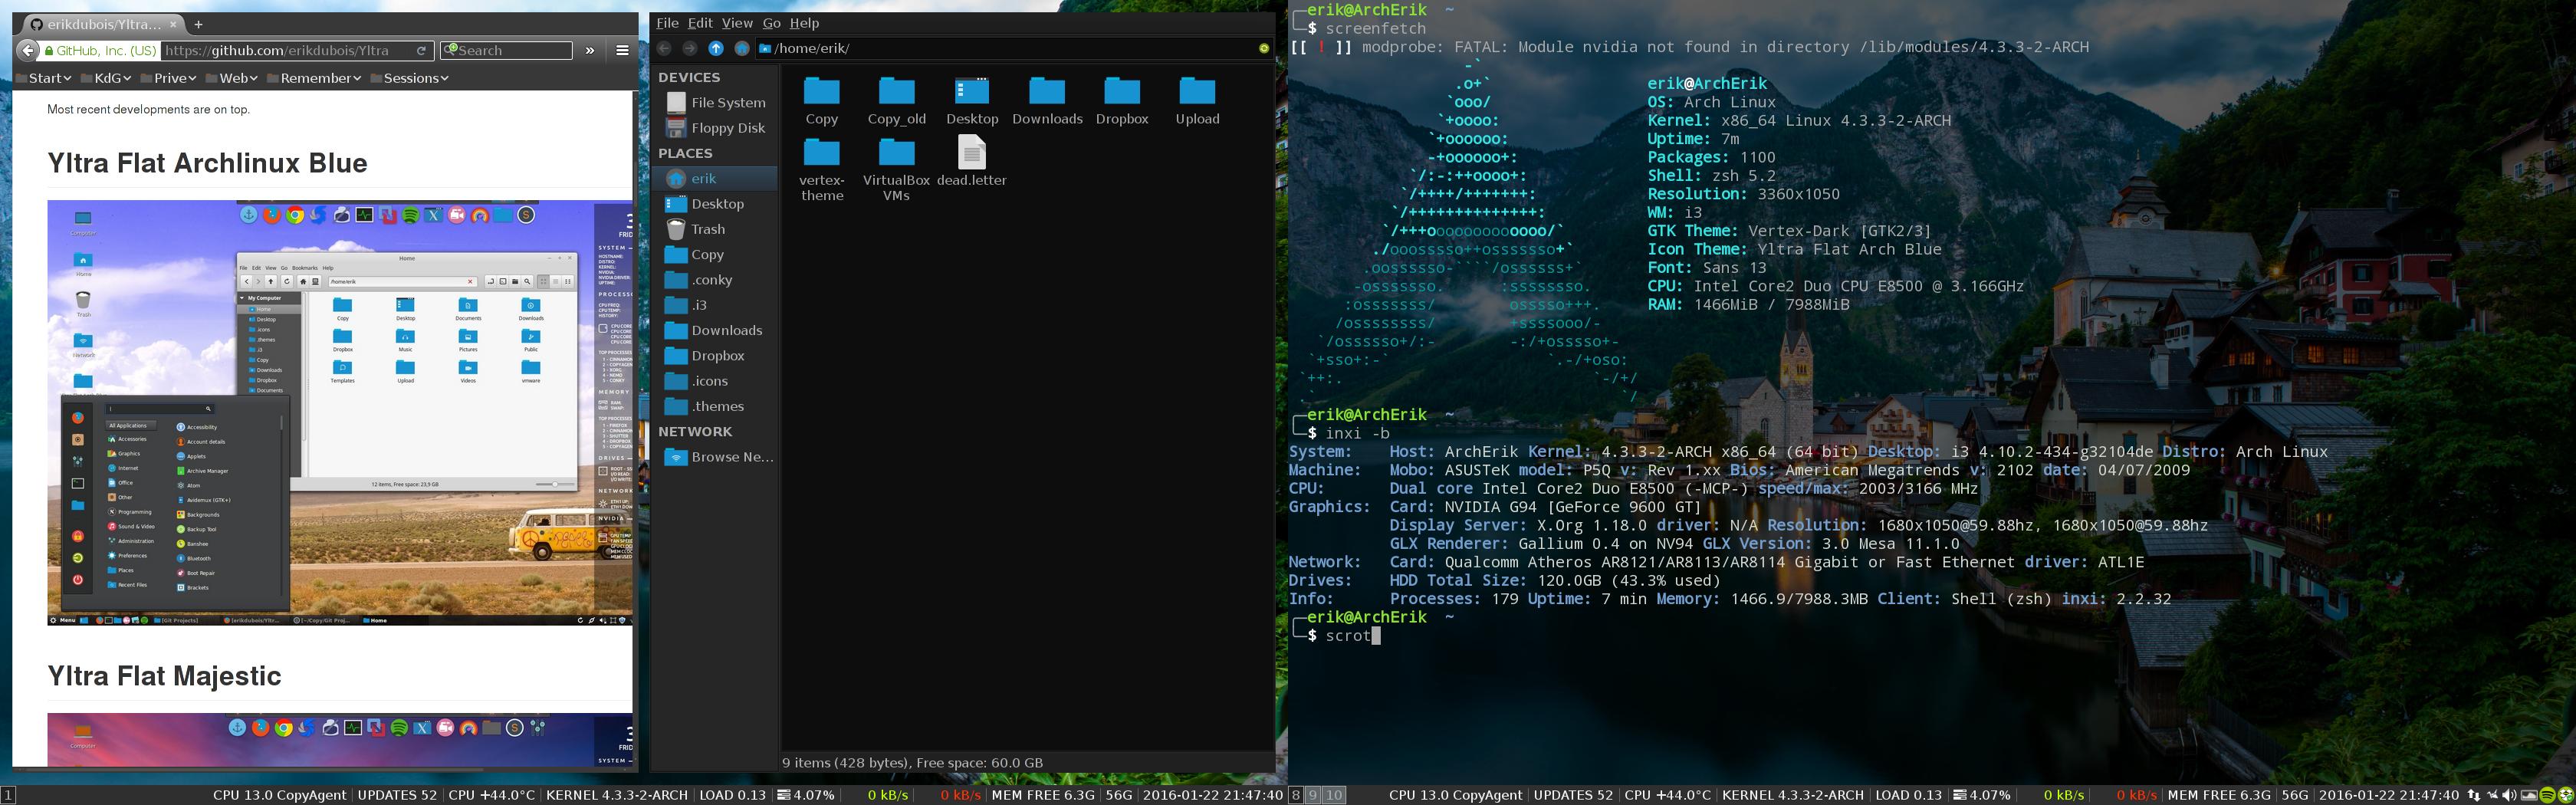This screenshot has height=805, width=2576.
Task: Click the Firefox back arrow button
Action: pyautogui.click(x=28, y=50)
